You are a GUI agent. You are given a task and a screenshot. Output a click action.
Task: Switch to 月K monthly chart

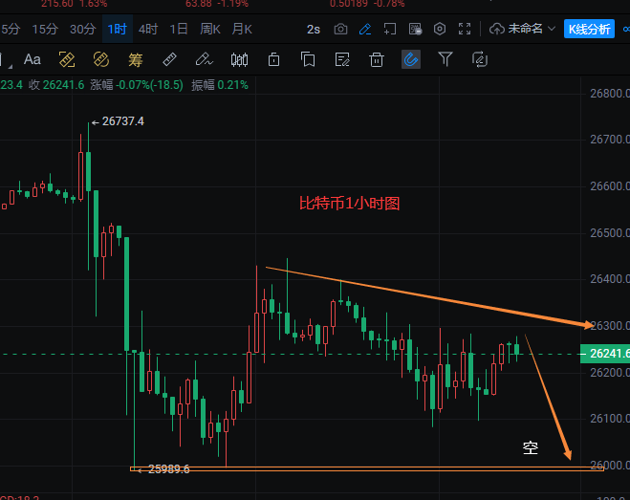[242, 29]
